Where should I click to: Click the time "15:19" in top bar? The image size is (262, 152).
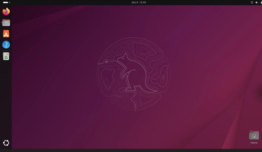click(x=143, y=3)
